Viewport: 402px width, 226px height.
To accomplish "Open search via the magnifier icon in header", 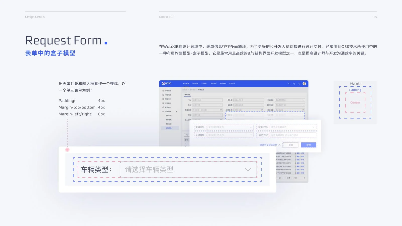I will point(289,84).
